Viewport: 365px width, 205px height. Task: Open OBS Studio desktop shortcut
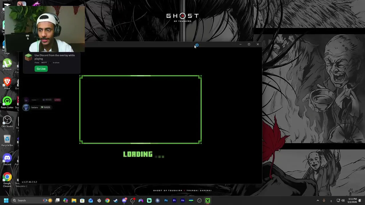7,122
